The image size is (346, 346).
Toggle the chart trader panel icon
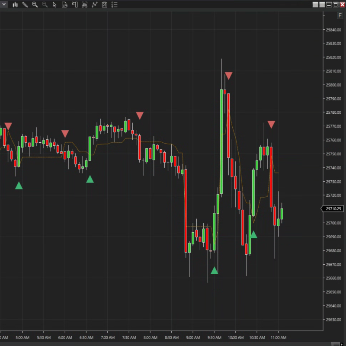pyautogui.click(x=74, y=5)
